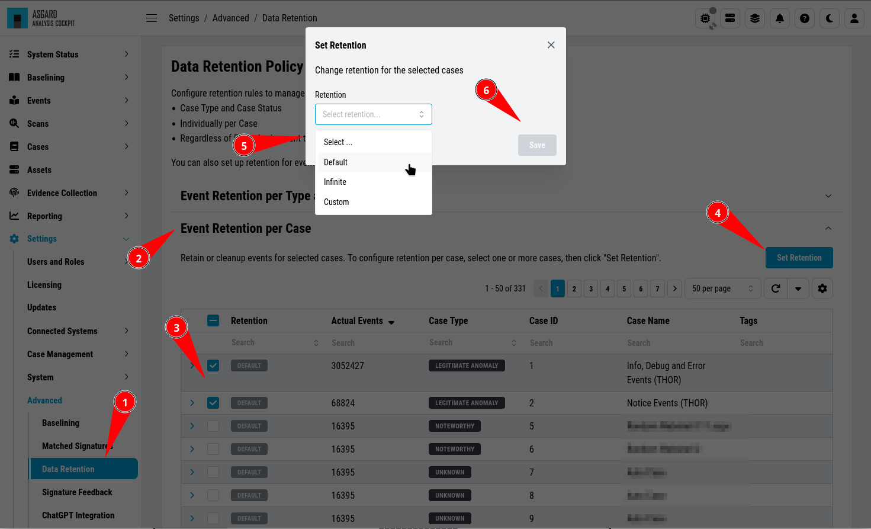The width and height of the screenshot is (871, 529).
Task: Open the 50 per page dropdown
Action: click(x=722, y=288)
